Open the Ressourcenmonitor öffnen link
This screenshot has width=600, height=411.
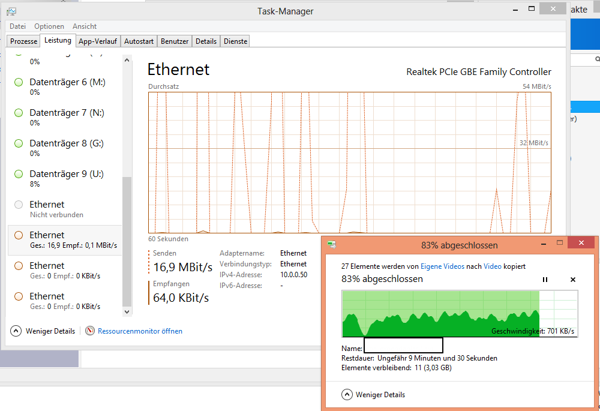[140, 331]
